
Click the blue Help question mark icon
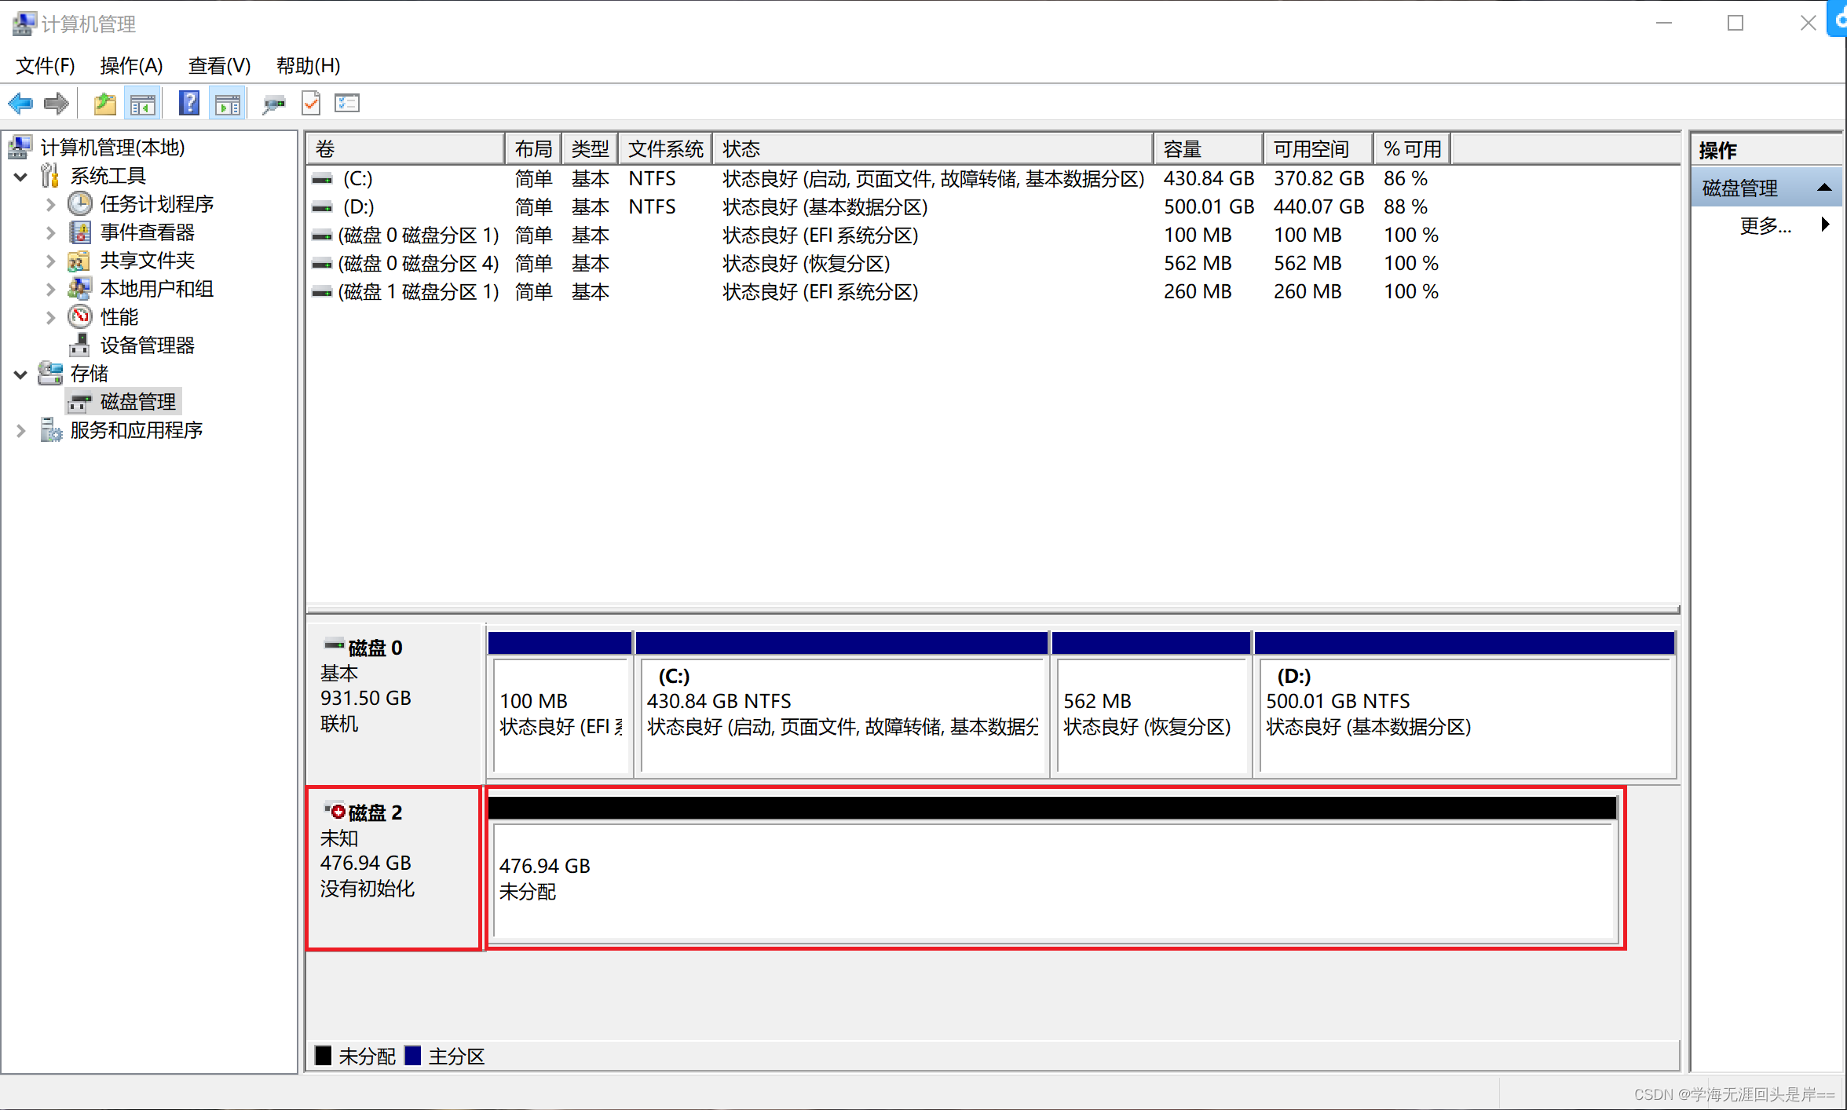pos(188,104)
